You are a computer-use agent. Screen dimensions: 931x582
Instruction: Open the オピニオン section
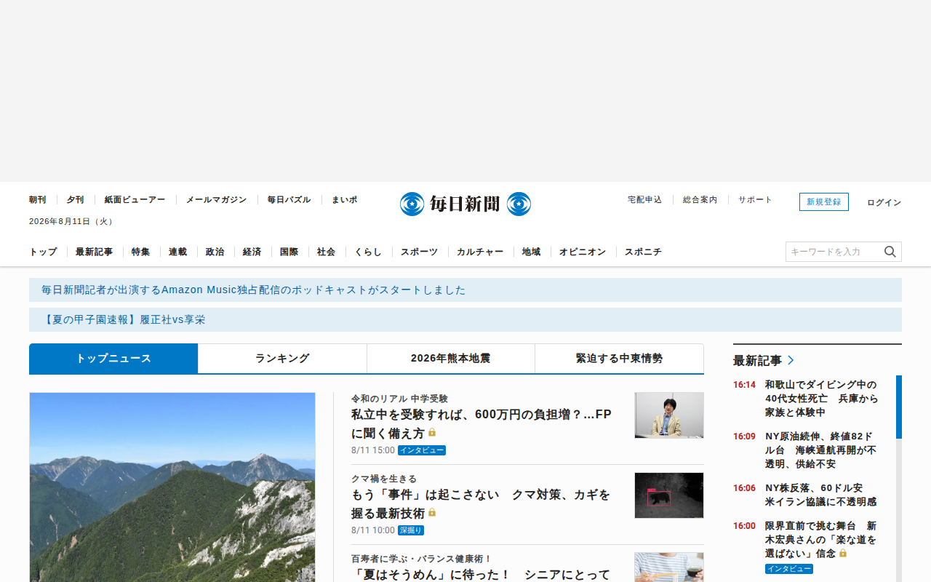[x=583, y=252]
